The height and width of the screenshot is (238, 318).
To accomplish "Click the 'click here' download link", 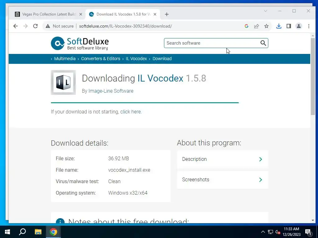I will [131, 112].
